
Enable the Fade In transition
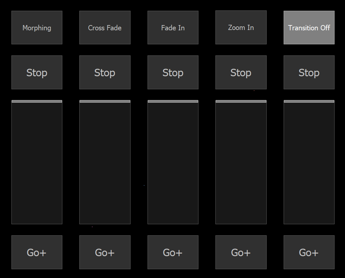[x=173, y=28]
